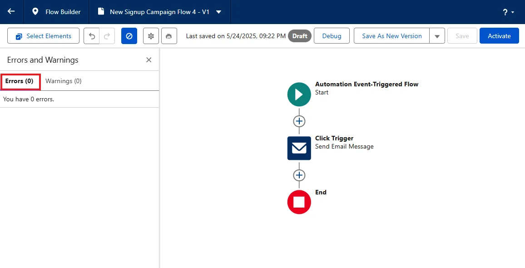
Task: Toggle the errors and warnings panel icon
Action: pos(129,36)
